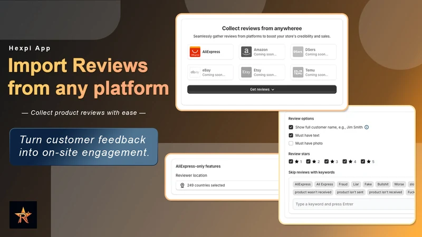422x237 pixels.
Task: Click 'Skip reviews with keywords' label
Action: [311, 172]
